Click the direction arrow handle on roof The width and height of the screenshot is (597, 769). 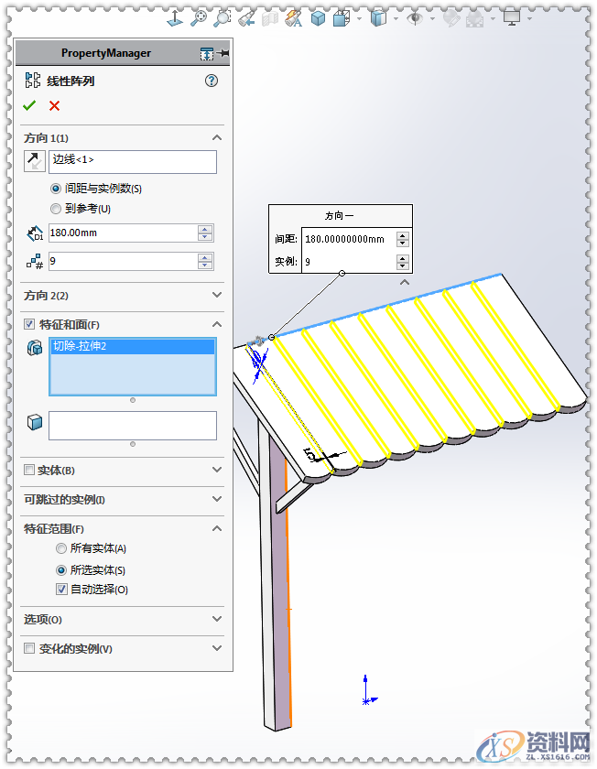(x=256, y=340)
